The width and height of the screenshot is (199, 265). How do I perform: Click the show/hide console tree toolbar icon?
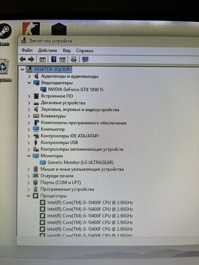(x=42, y=60)
